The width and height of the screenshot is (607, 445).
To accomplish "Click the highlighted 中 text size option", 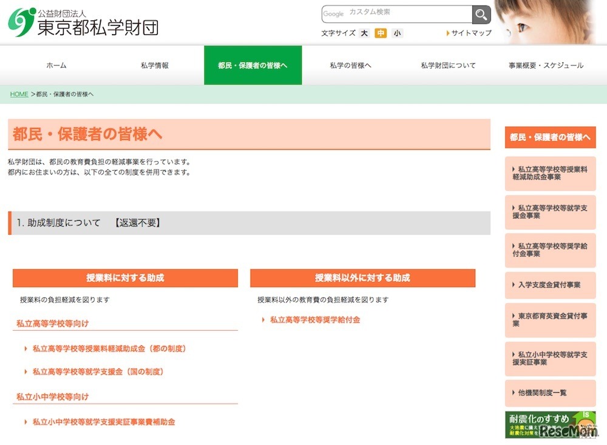I will 382,33.
